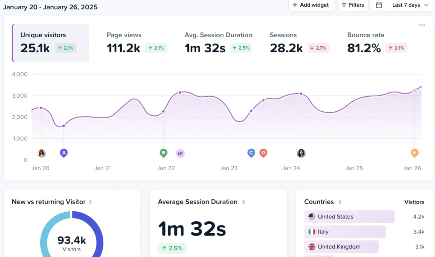The image size is (435, 257).
Task: Click the orange marker E pin
Action: coord(415,153)
